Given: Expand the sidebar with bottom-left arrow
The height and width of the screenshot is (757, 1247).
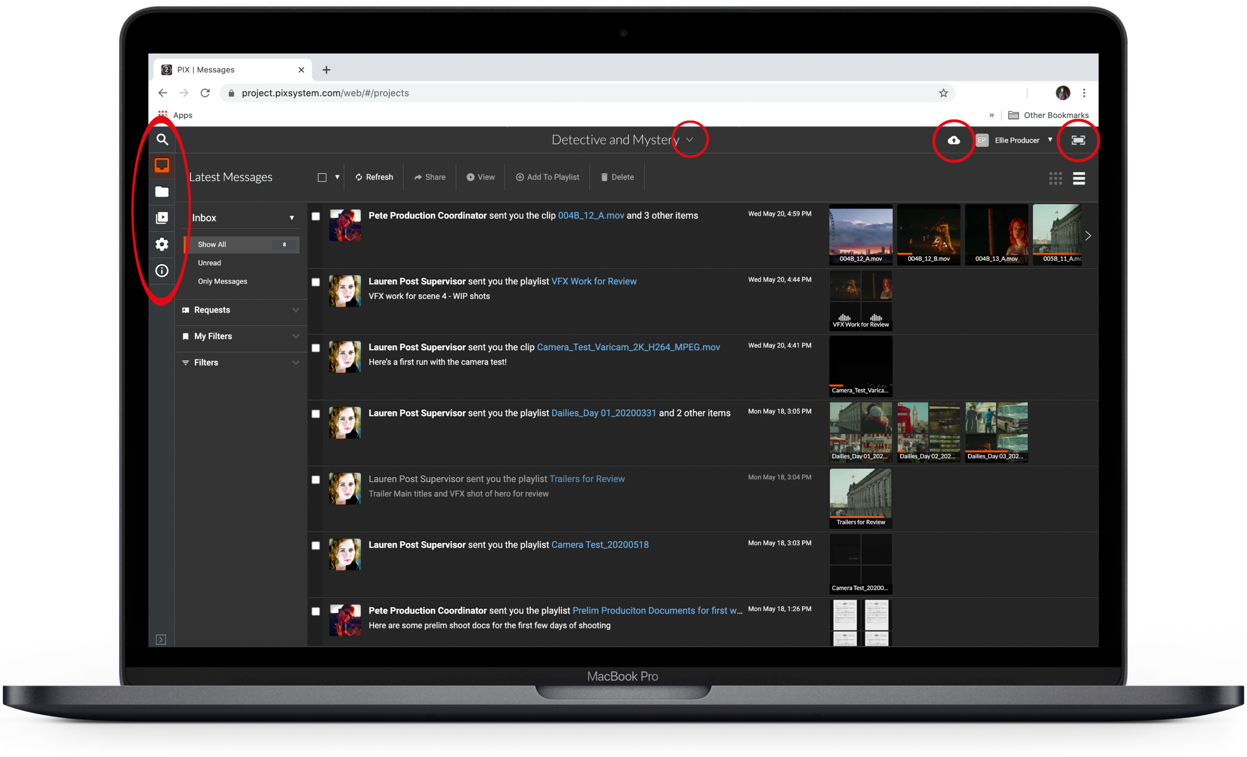Looking at the screenshot, I should [161, 639].
